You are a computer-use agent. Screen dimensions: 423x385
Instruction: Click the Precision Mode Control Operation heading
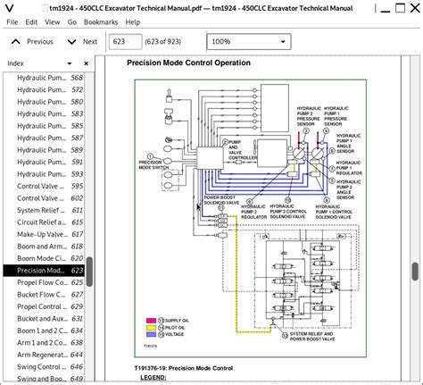(x=188, y=63)
